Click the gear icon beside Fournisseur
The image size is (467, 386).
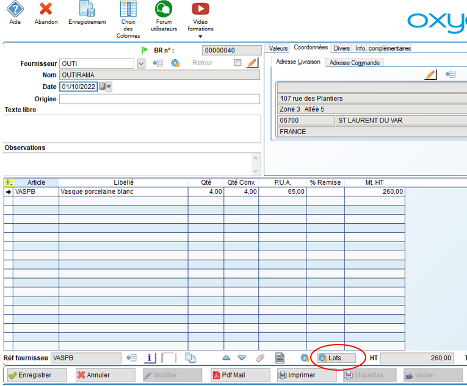[175, 63]
